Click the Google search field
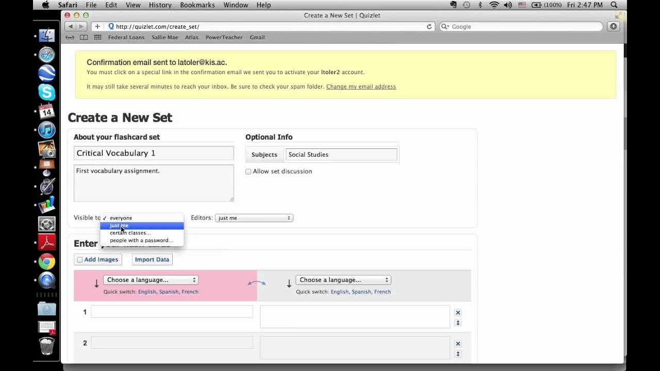 click(521, 26)
